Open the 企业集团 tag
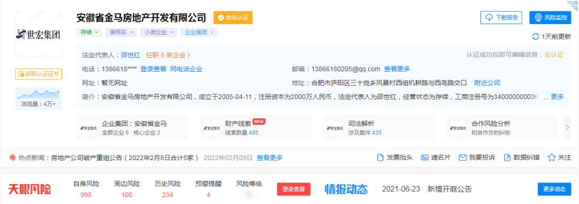The height and width of the screenshot is (204, 579). [199, 33]
